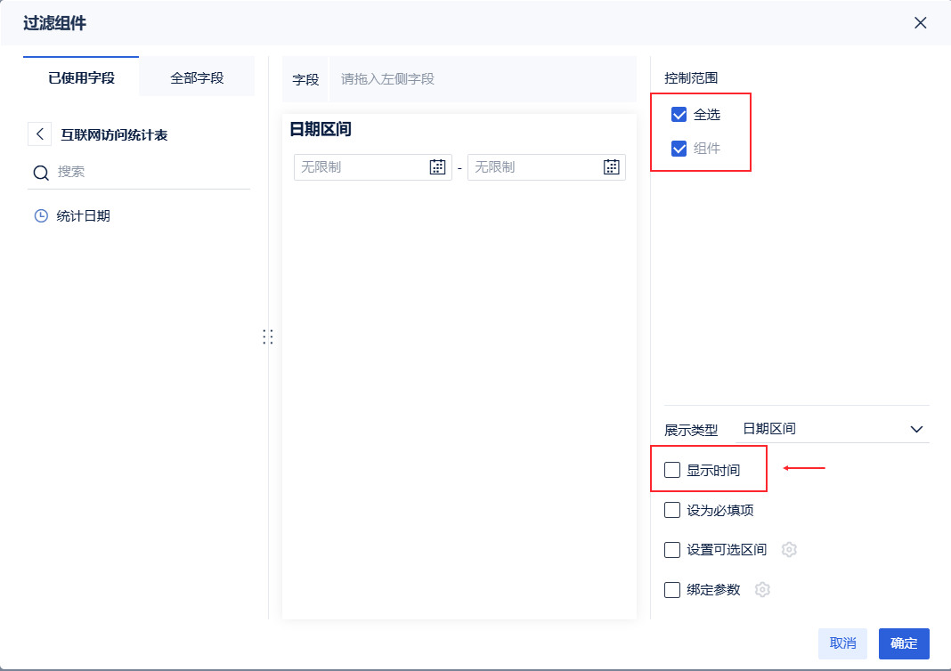The width and height of the screenshot is (951, 671).
Task: Open the end date calendar icon
Action: tap(612, 167)
